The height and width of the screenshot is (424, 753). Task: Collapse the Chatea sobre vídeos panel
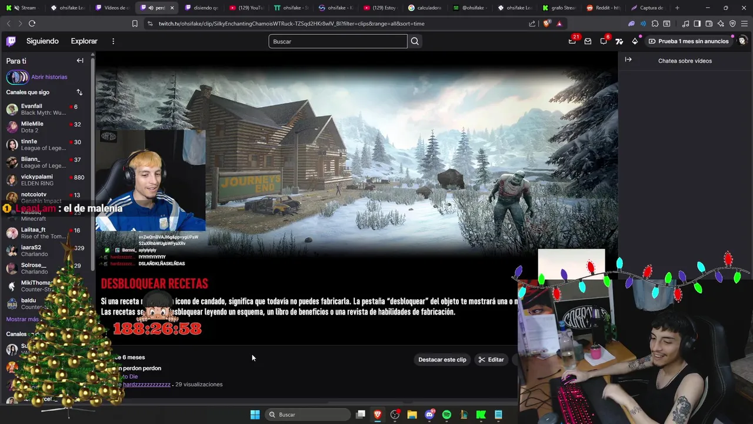[x=628, y=59]
